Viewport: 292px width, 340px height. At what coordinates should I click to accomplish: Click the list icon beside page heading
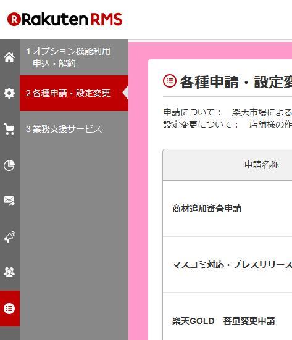point(170,81)
